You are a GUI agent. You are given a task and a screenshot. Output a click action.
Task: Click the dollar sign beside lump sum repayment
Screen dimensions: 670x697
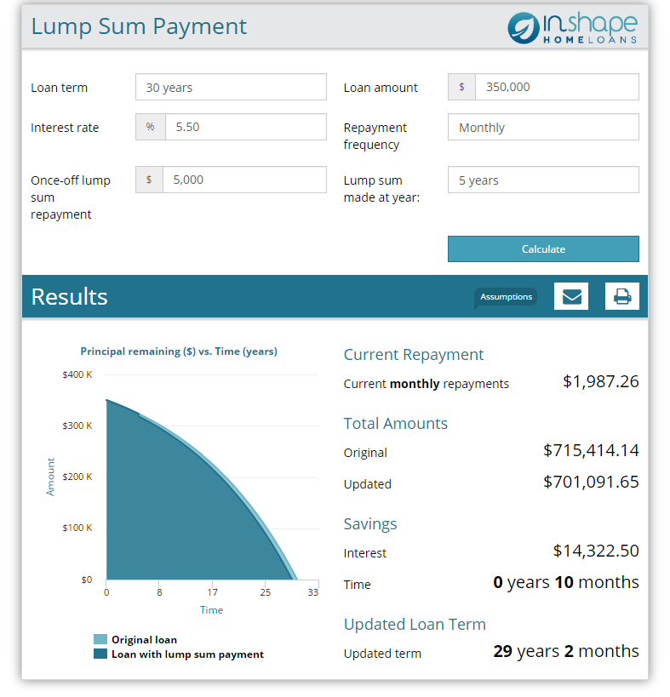pos(149,180)
